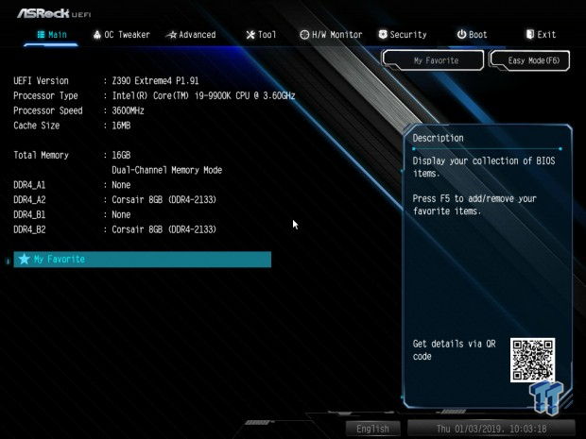Click the OC Tweaker rocket icon
Image resolution: width=586 pixels, height=439 pixels.
tap(97, 35)
